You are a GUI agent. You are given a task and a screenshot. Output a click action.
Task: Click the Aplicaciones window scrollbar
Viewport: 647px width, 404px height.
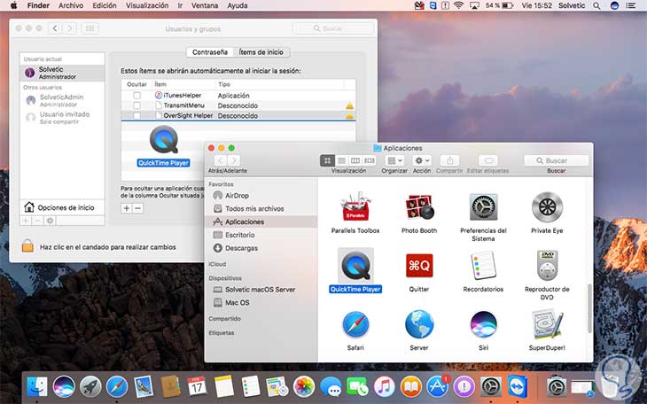[589, 308]
